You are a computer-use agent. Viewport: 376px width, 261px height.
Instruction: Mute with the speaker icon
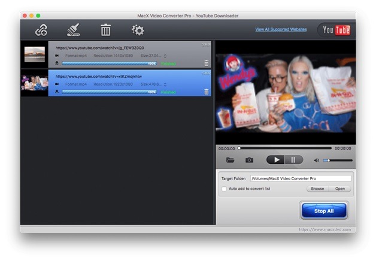(x=317, y=160)
